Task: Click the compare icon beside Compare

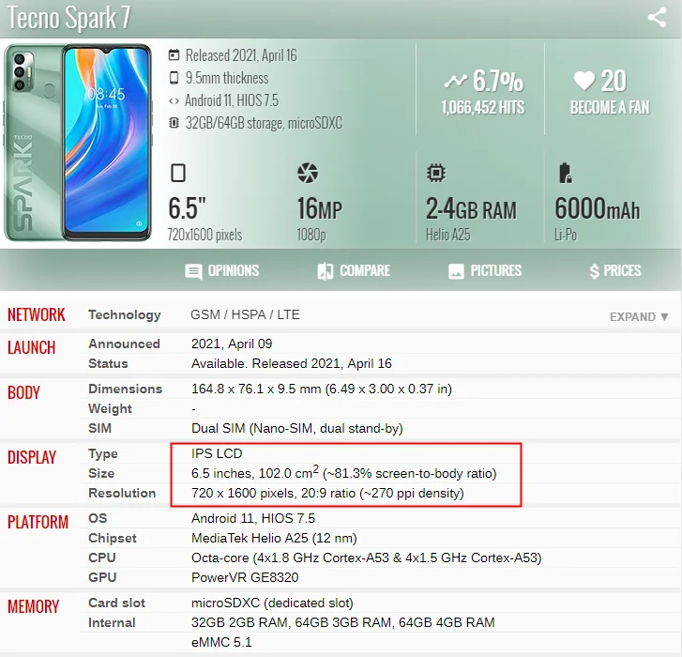Action: point(326,271)
